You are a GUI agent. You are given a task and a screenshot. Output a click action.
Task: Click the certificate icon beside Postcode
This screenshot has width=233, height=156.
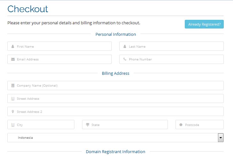(x=181, y=125)
